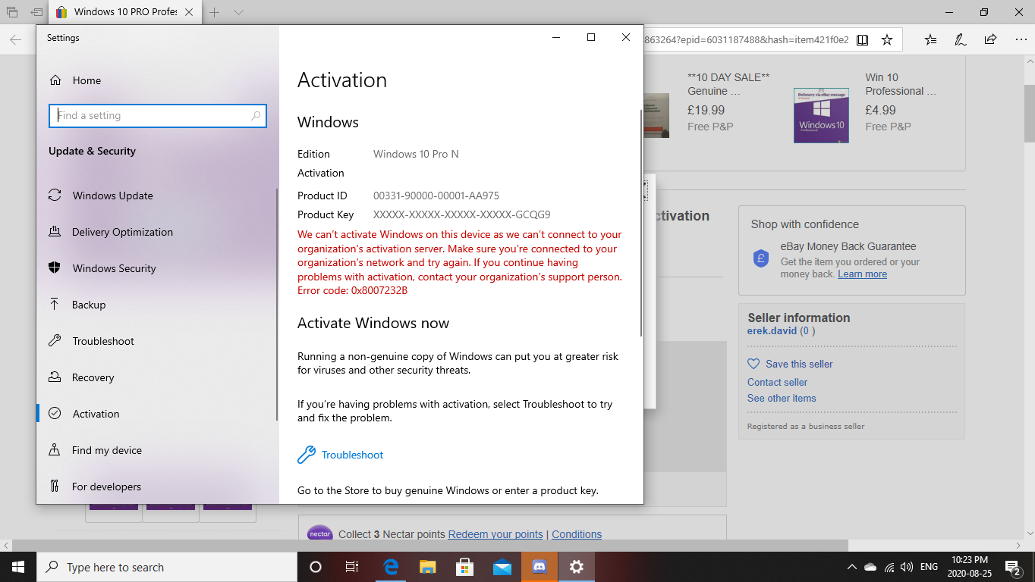Click the blue Troubleshoot activation link
Screen dimensions: 1035x582
click(x=352, y=455)
